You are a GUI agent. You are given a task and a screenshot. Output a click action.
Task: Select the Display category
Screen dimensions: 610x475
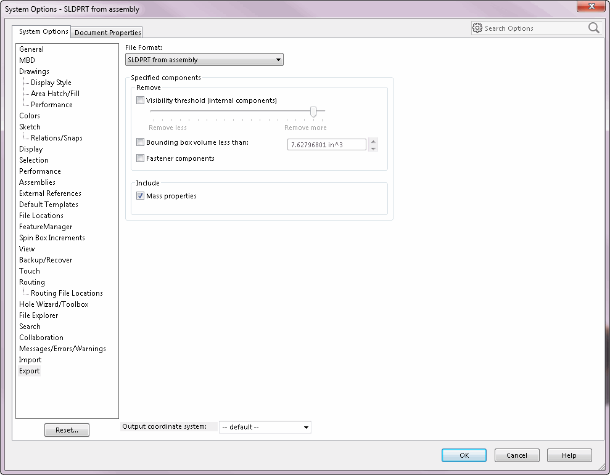[x=31, y=149]
